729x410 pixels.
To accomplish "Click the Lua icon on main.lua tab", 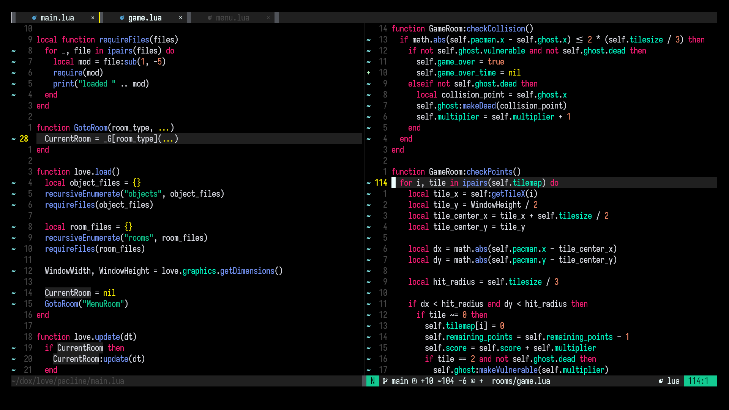I will (x=34, y=18).
